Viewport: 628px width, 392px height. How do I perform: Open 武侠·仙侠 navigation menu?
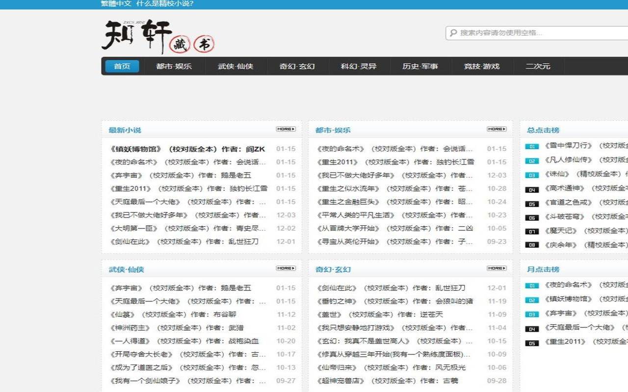point(235,66)
